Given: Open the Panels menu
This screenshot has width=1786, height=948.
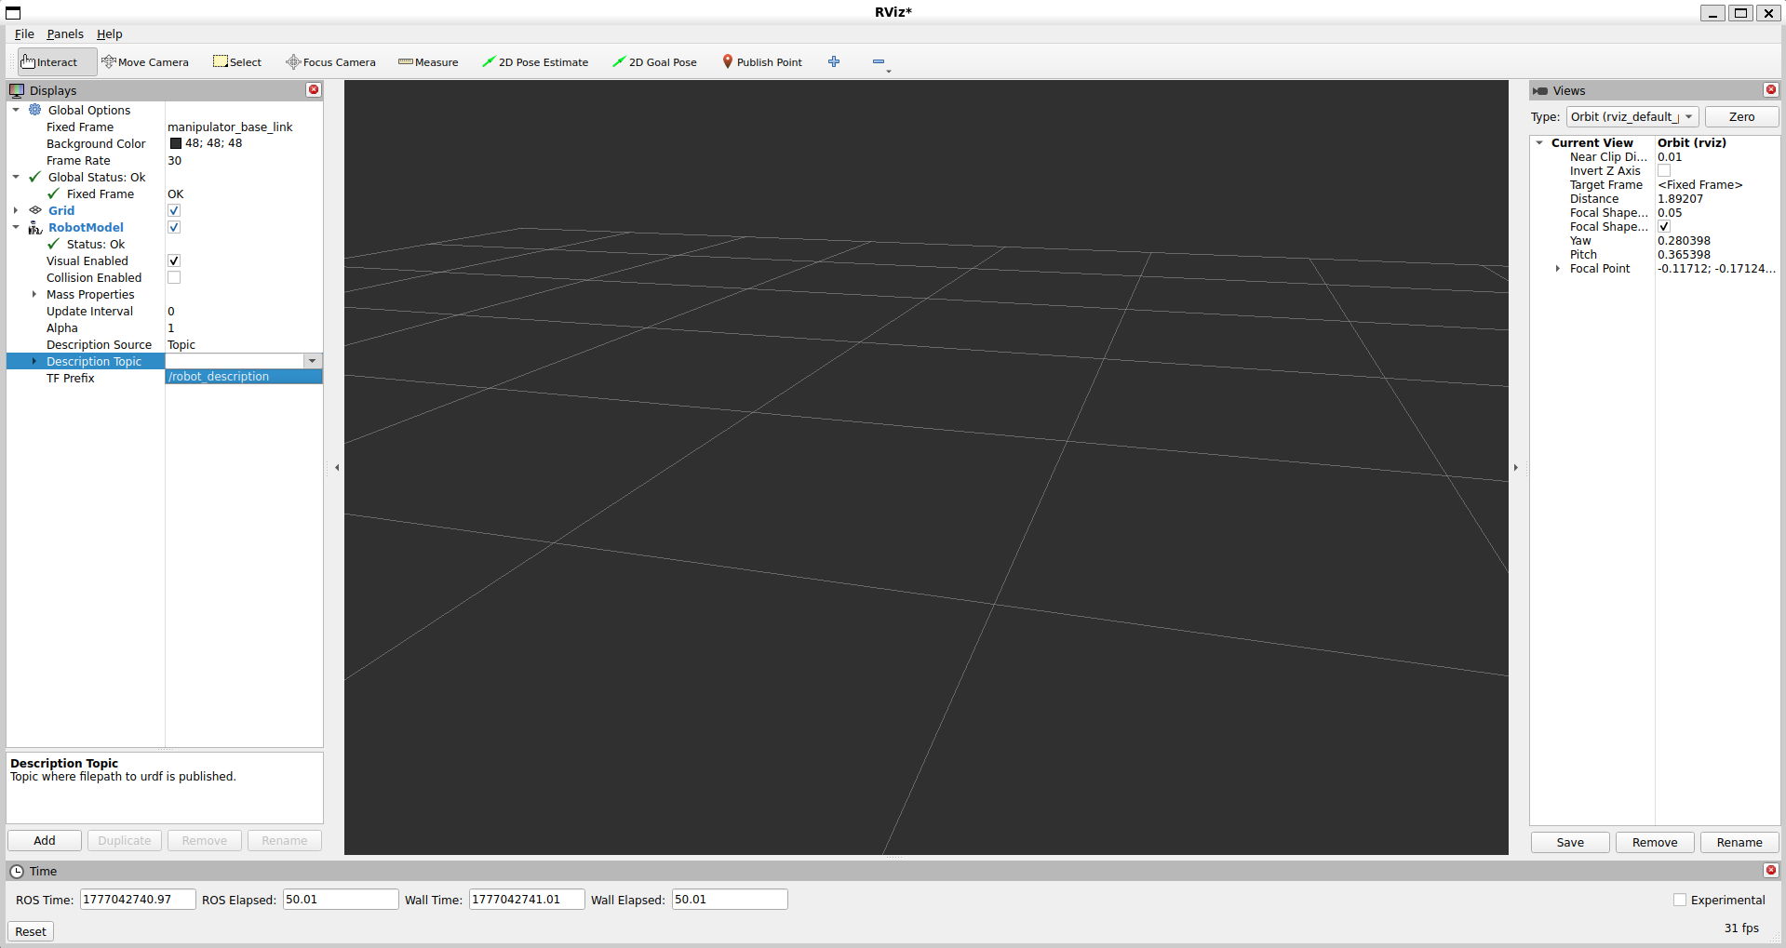Looking at the screenshot, I should tap(65, 33).
